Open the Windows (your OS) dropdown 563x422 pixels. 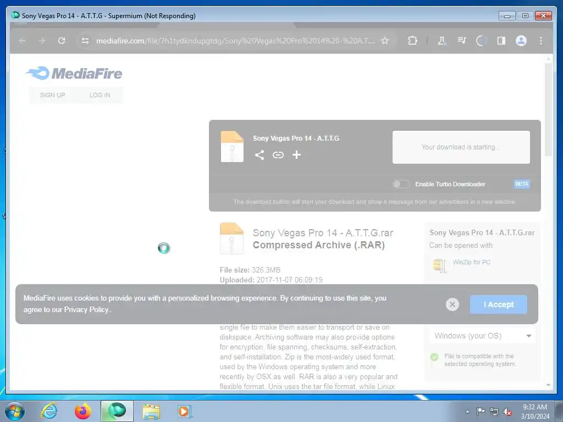tap(482, 336)
